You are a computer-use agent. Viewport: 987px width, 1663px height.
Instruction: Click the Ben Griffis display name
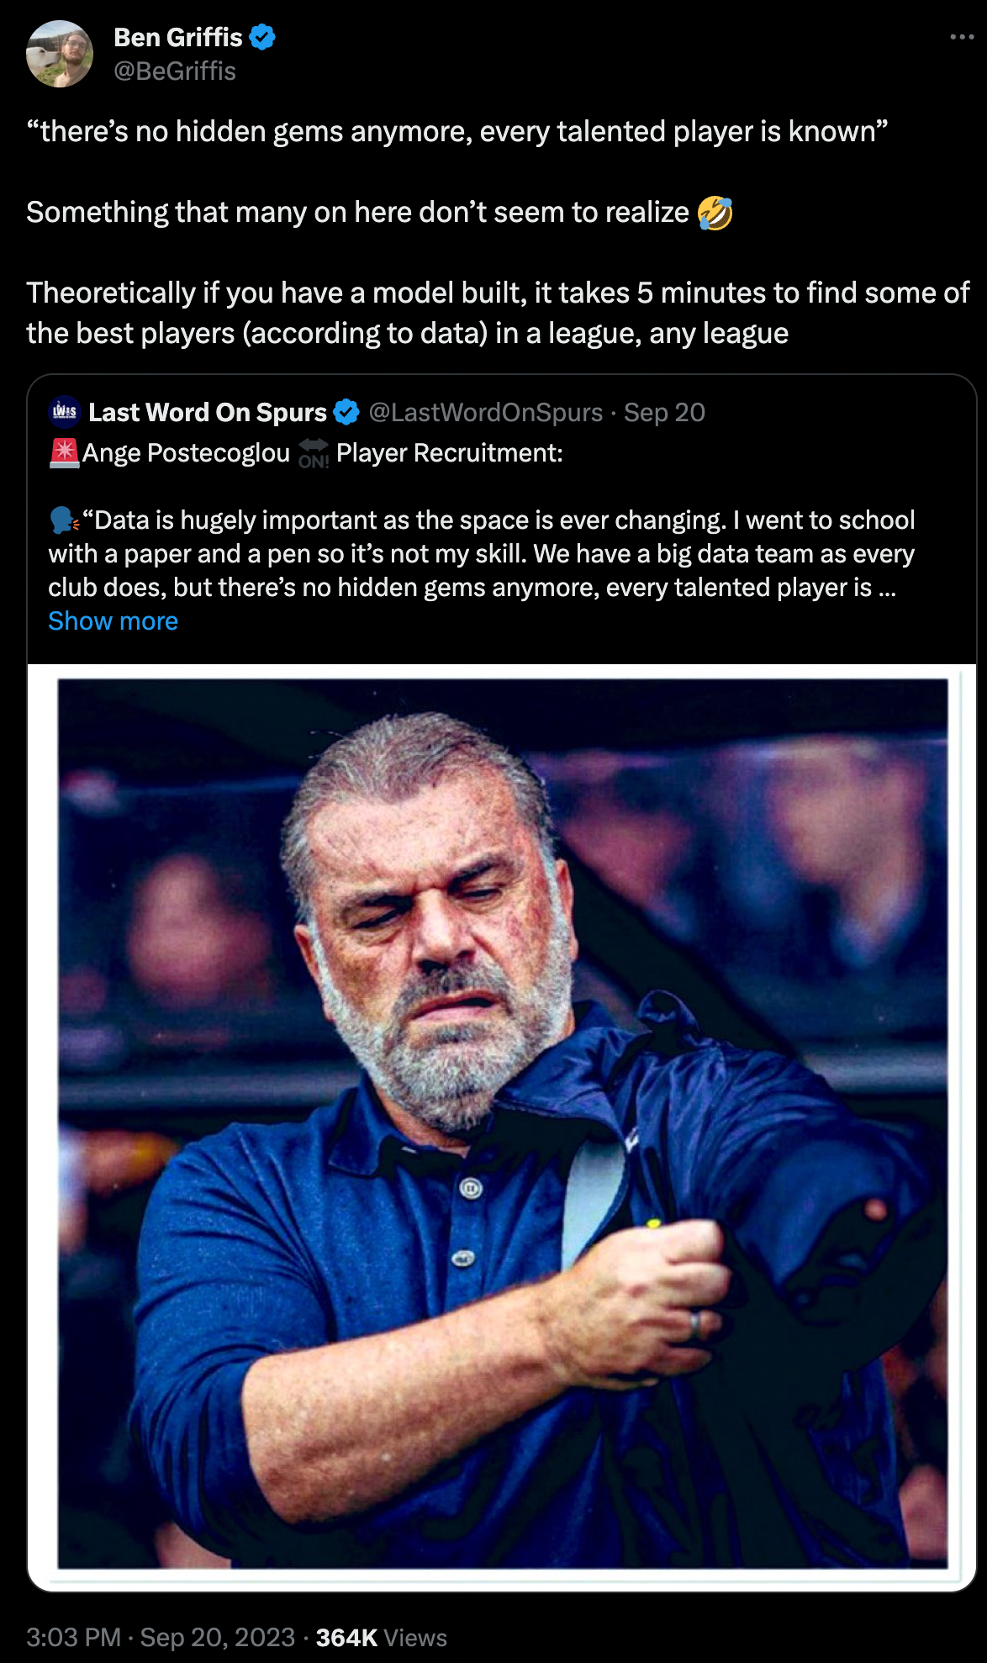pos(178,38)
